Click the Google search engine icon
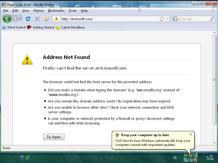The width and height of the screenshot is (218, 163). pyautogui.click(x=175, y=19)
